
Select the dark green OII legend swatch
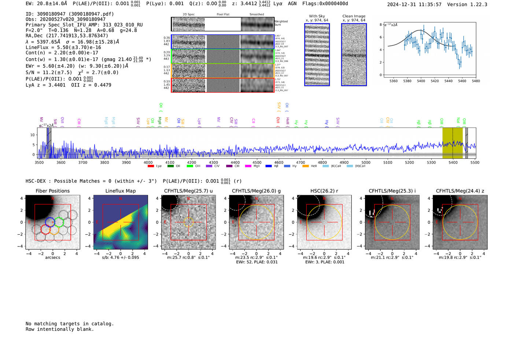170,166
